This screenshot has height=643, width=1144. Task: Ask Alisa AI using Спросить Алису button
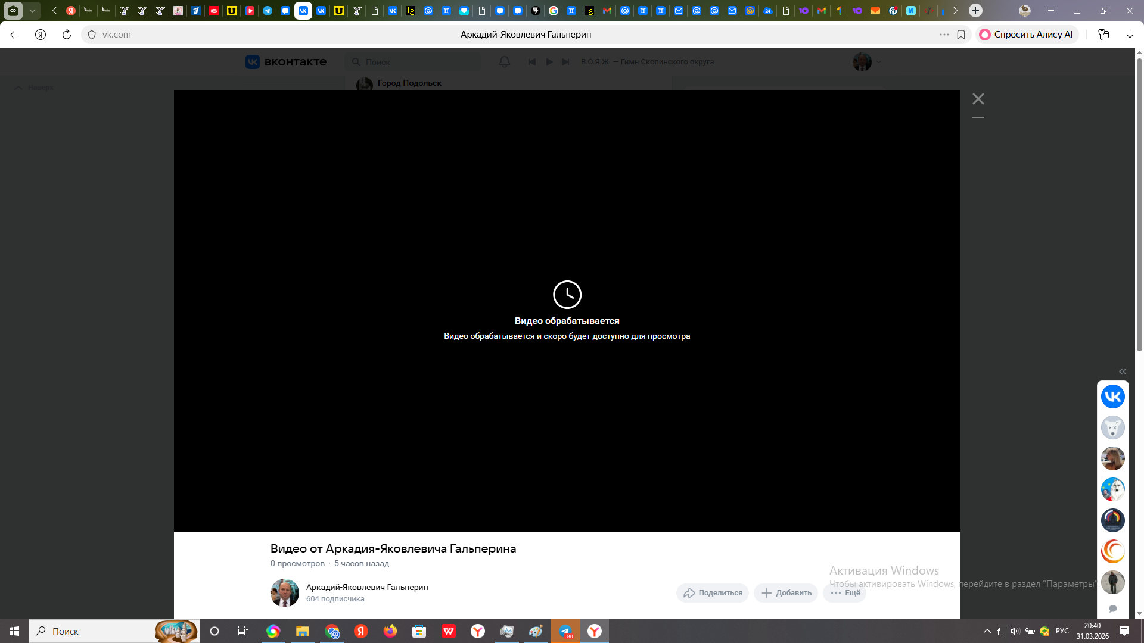coord(1027,35)
